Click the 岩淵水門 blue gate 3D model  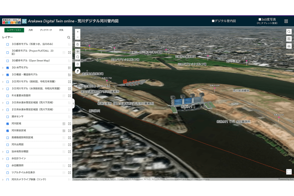coord(187,101)
